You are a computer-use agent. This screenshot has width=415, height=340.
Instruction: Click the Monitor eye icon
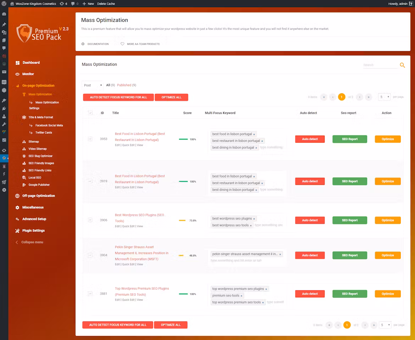[x=17, y=74]
